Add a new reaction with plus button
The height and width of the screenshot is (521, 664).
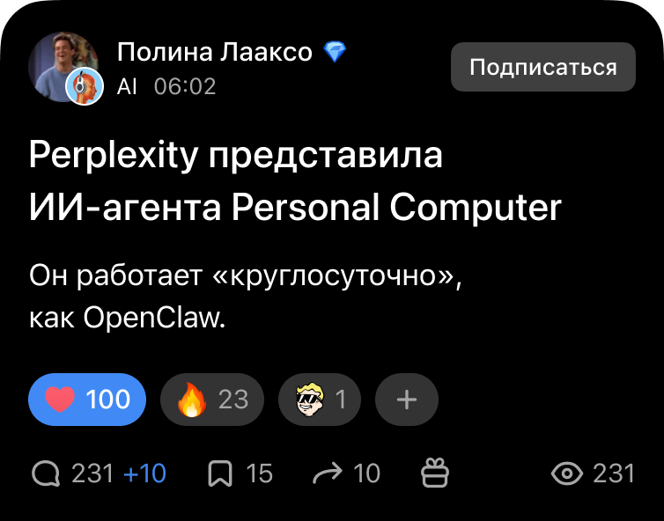point(406,400)
